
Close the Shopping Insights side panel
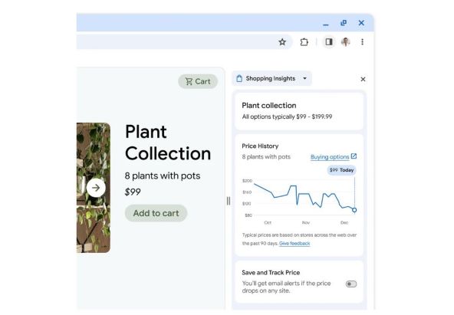click(x=363, y=79)
